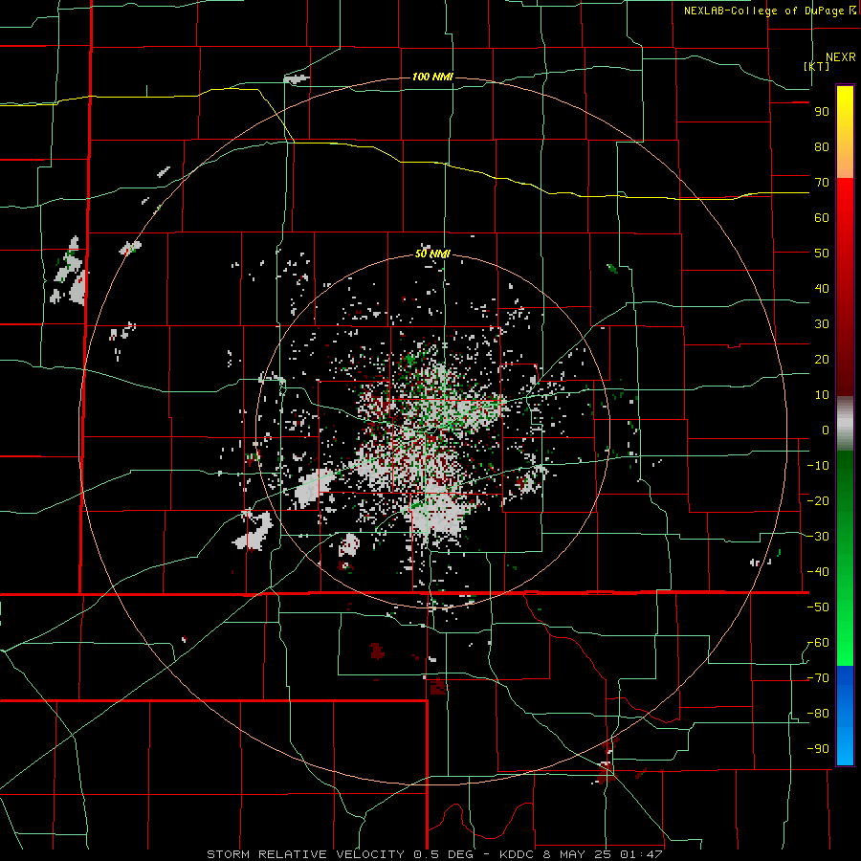Click the 30 value on the velocity scale
This screenshot has height=861, width=861.
(822, 324)
